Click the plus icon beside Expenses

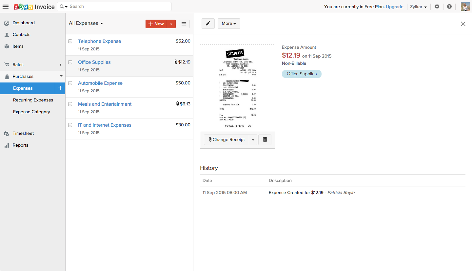(x=60, y=88)
